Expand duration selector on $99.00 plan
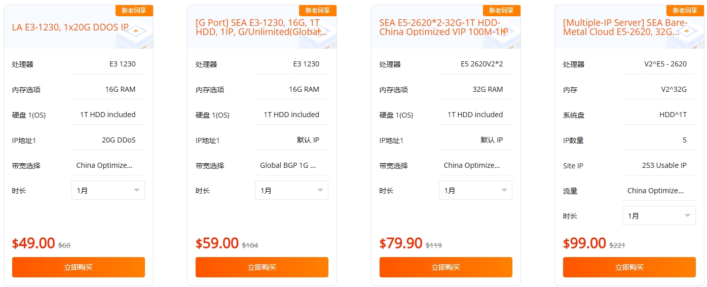Image resolution: width=707 pixels, height=287 pixels. click(659, 216)
